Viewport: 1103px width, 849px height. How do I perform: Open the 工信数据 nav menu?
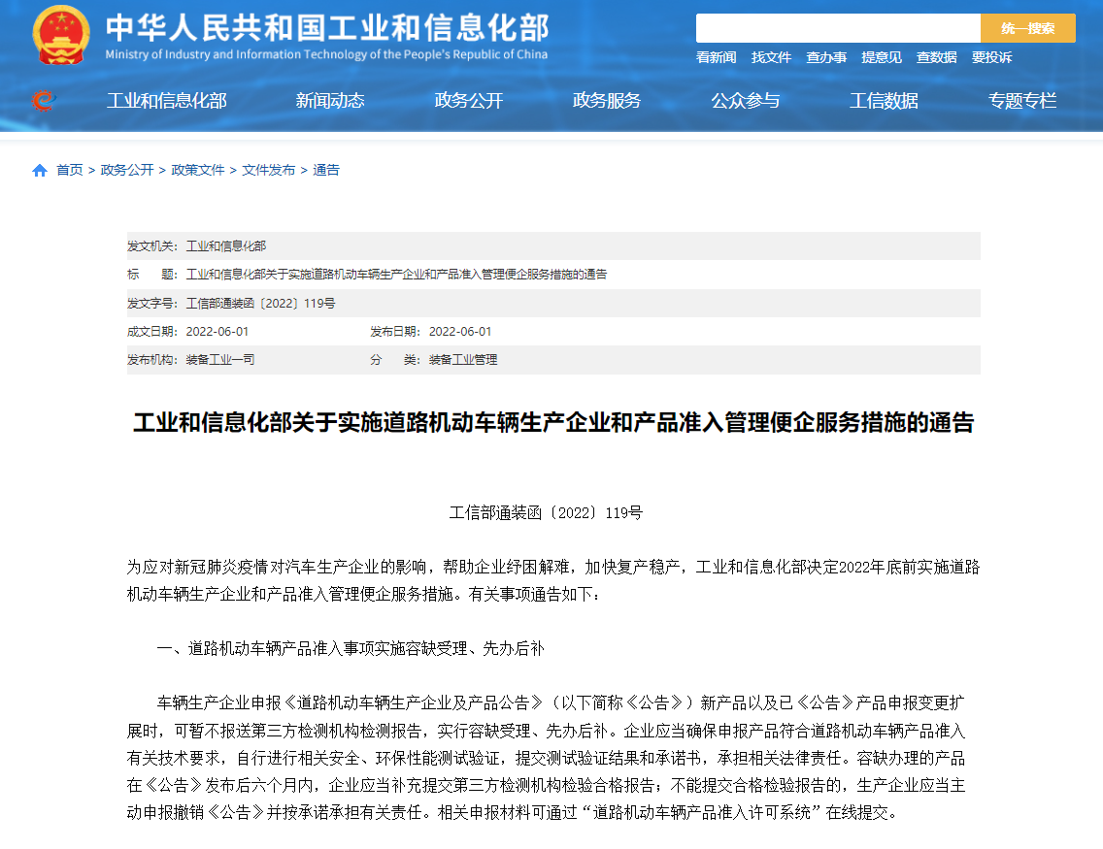tap(884, 101)
